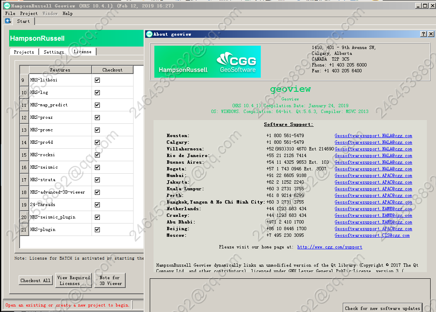
Task: Select the HRS-strata feature cell
Action: pos(60,180)
